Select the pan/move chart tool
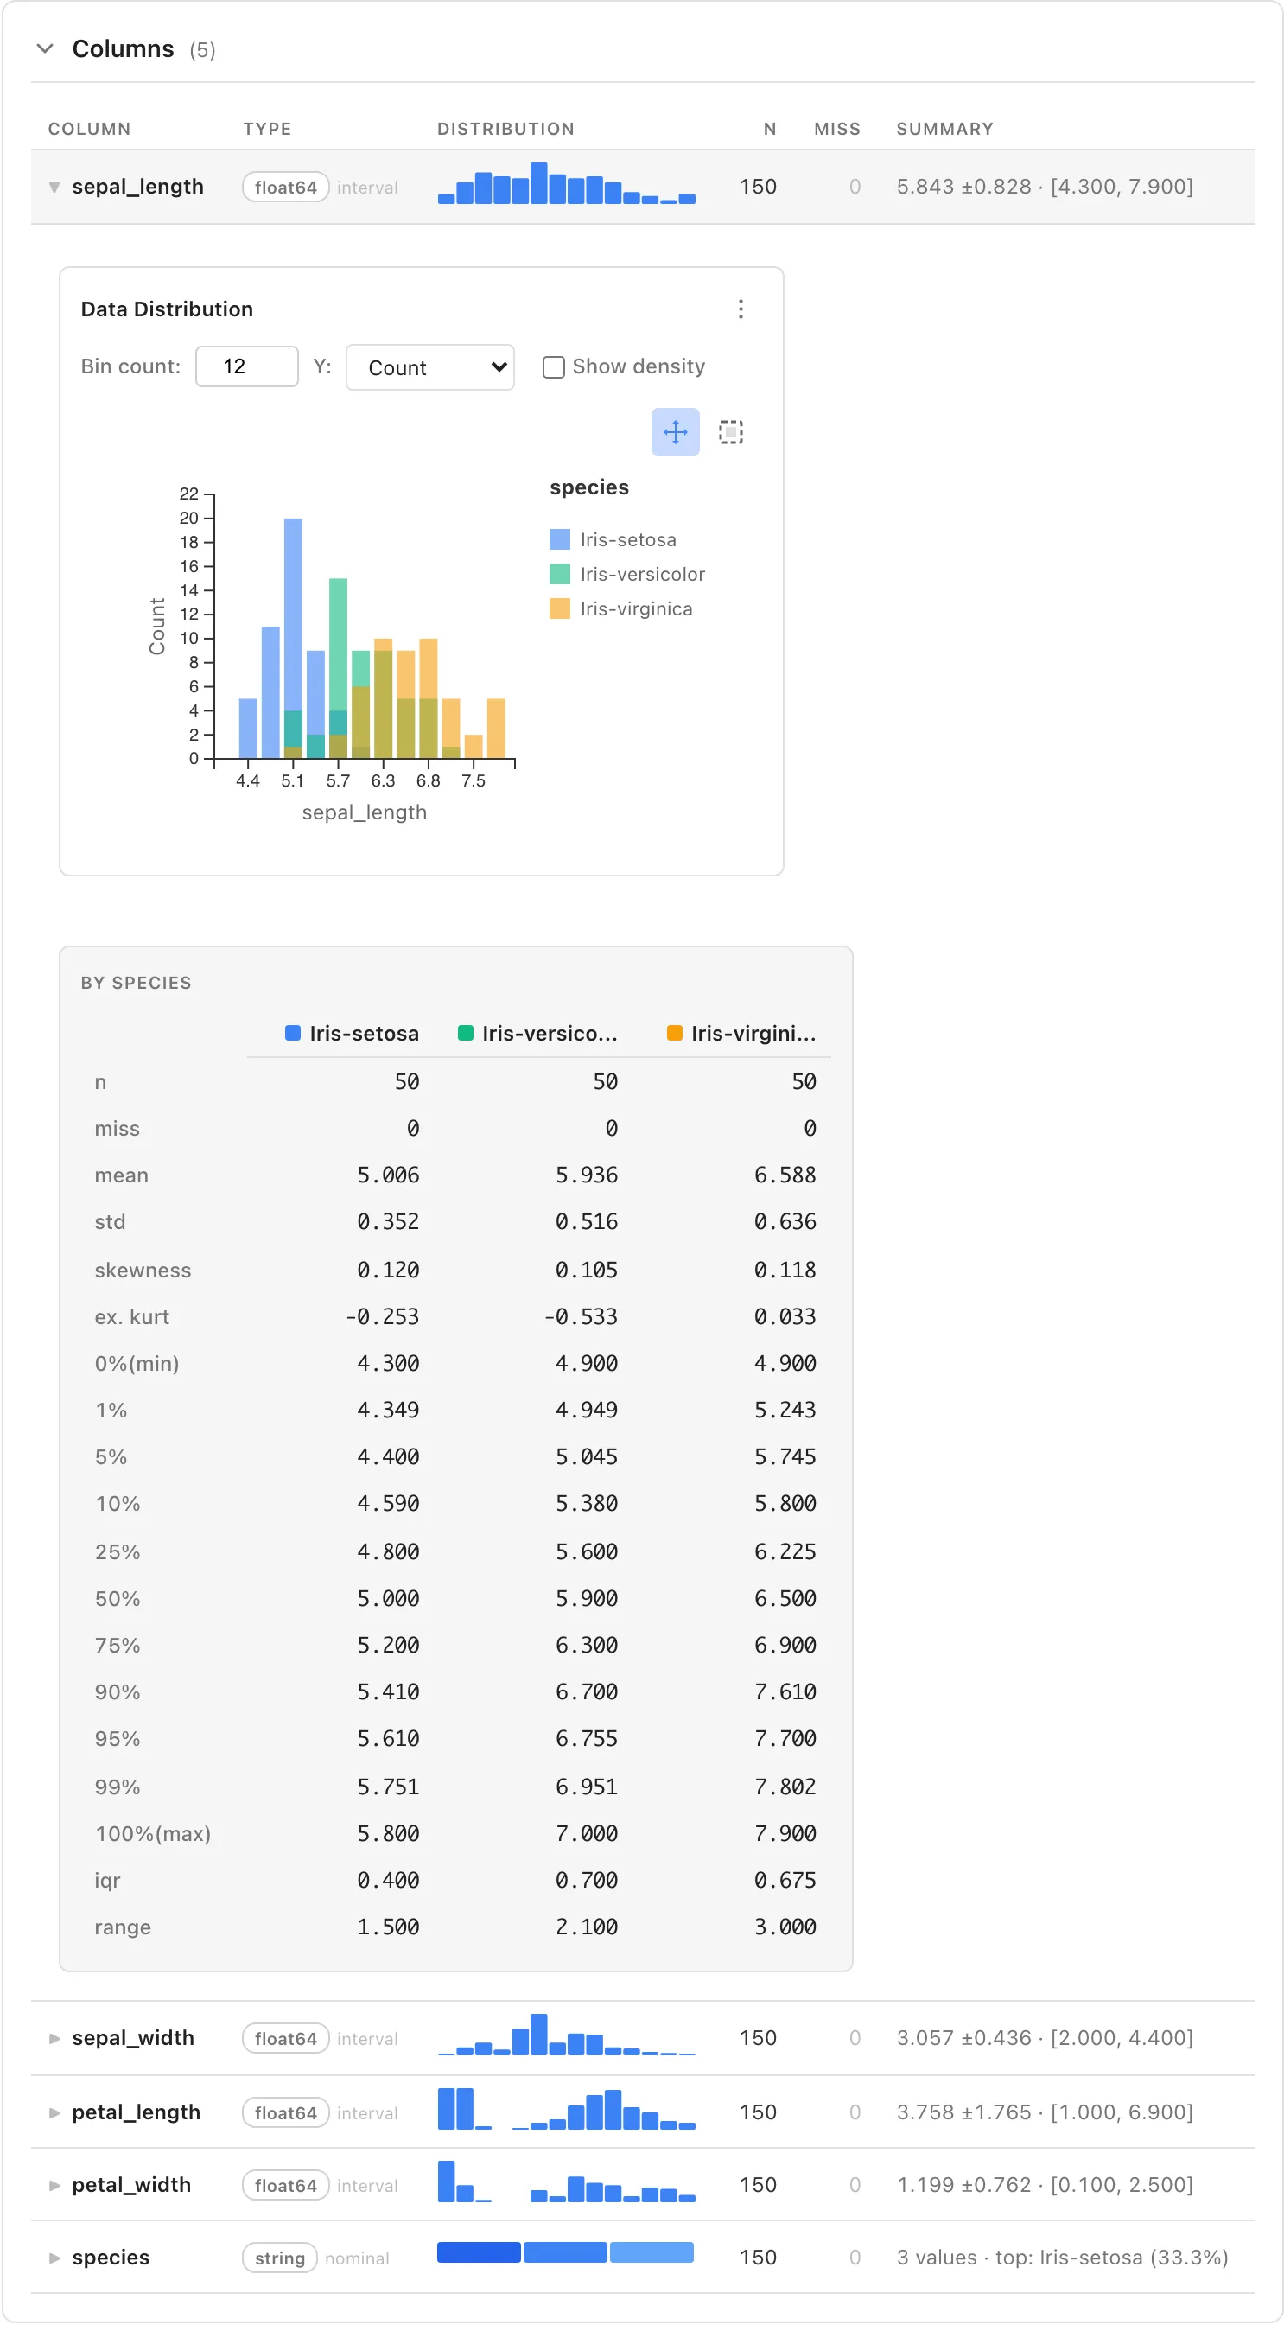 (x=675, y=432)
